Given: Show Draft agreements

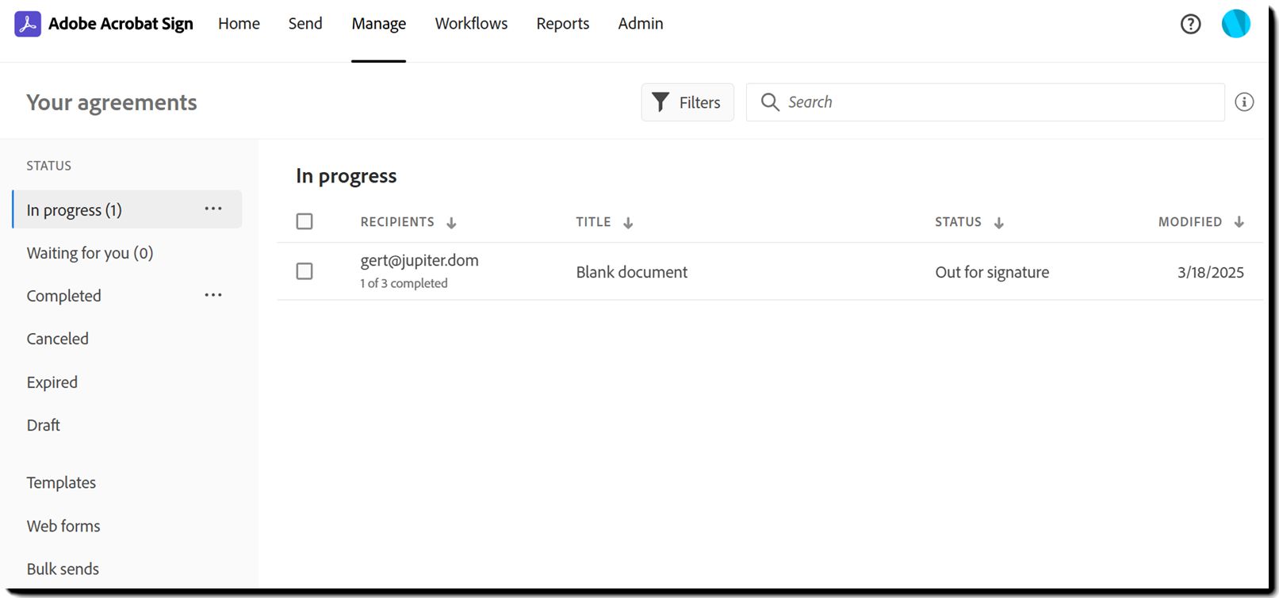Looking at the screenshot, I should tap(44, 425).
